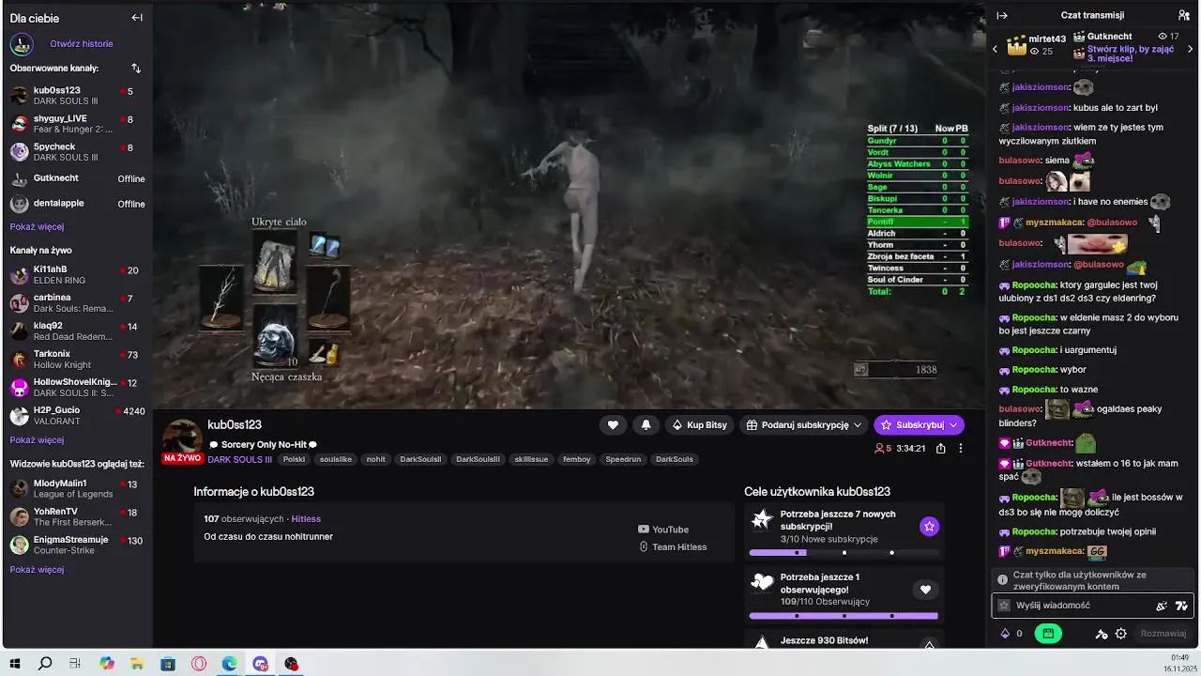Collapse the stream chat panel
The image size is (1201, 676).
pyautogui.click(x=1002, y=15)
